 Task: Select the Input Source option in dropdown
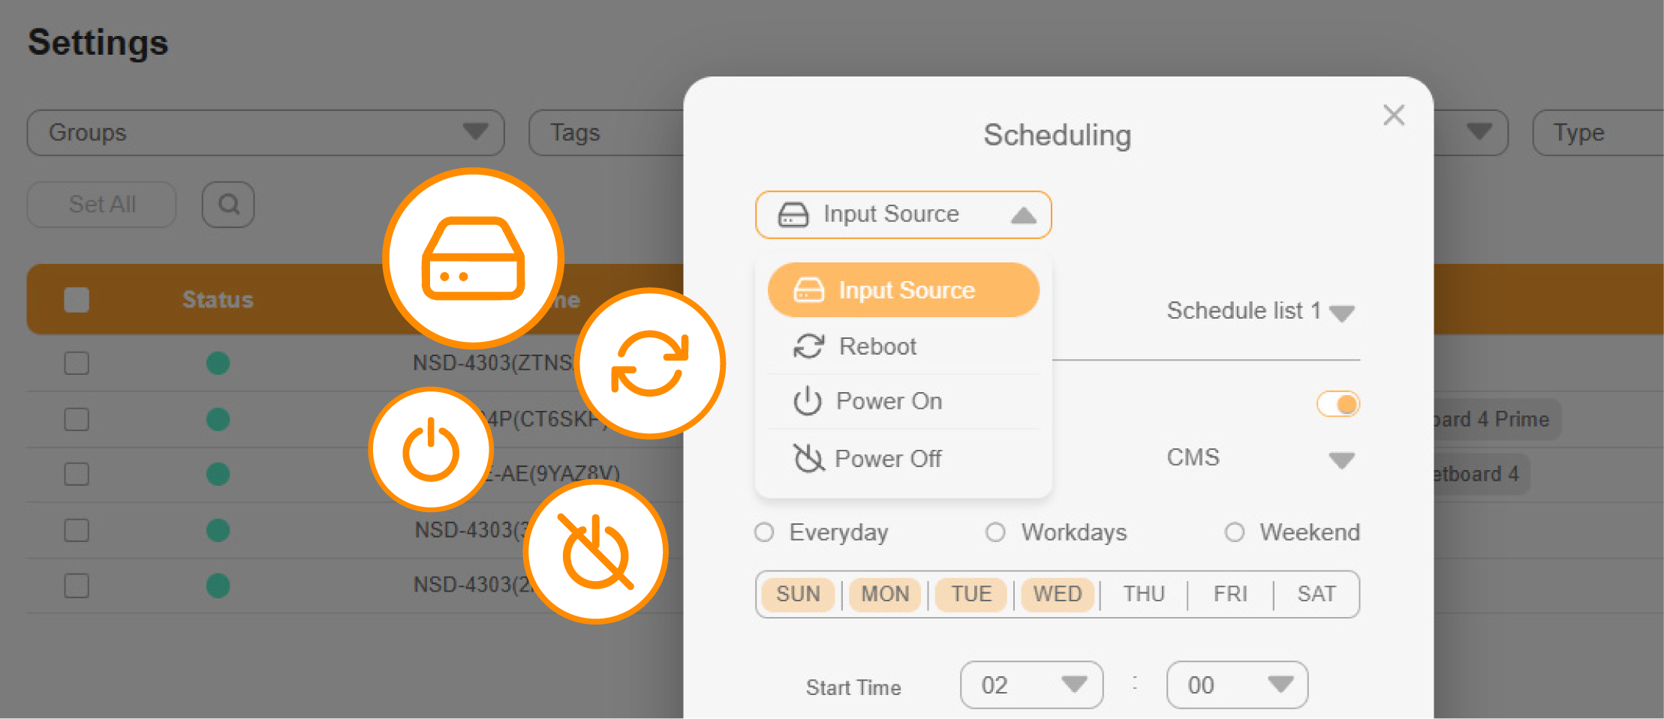click(903, 290)
